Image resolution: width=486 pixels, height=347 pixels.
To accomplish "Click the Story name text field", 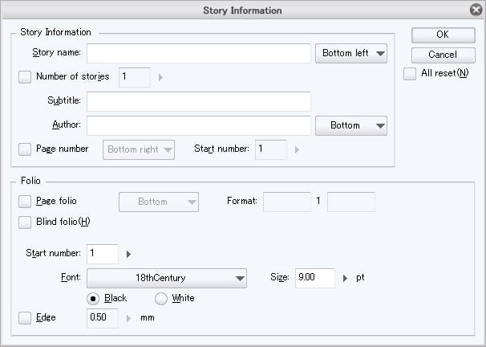I will tap(198, 54).
